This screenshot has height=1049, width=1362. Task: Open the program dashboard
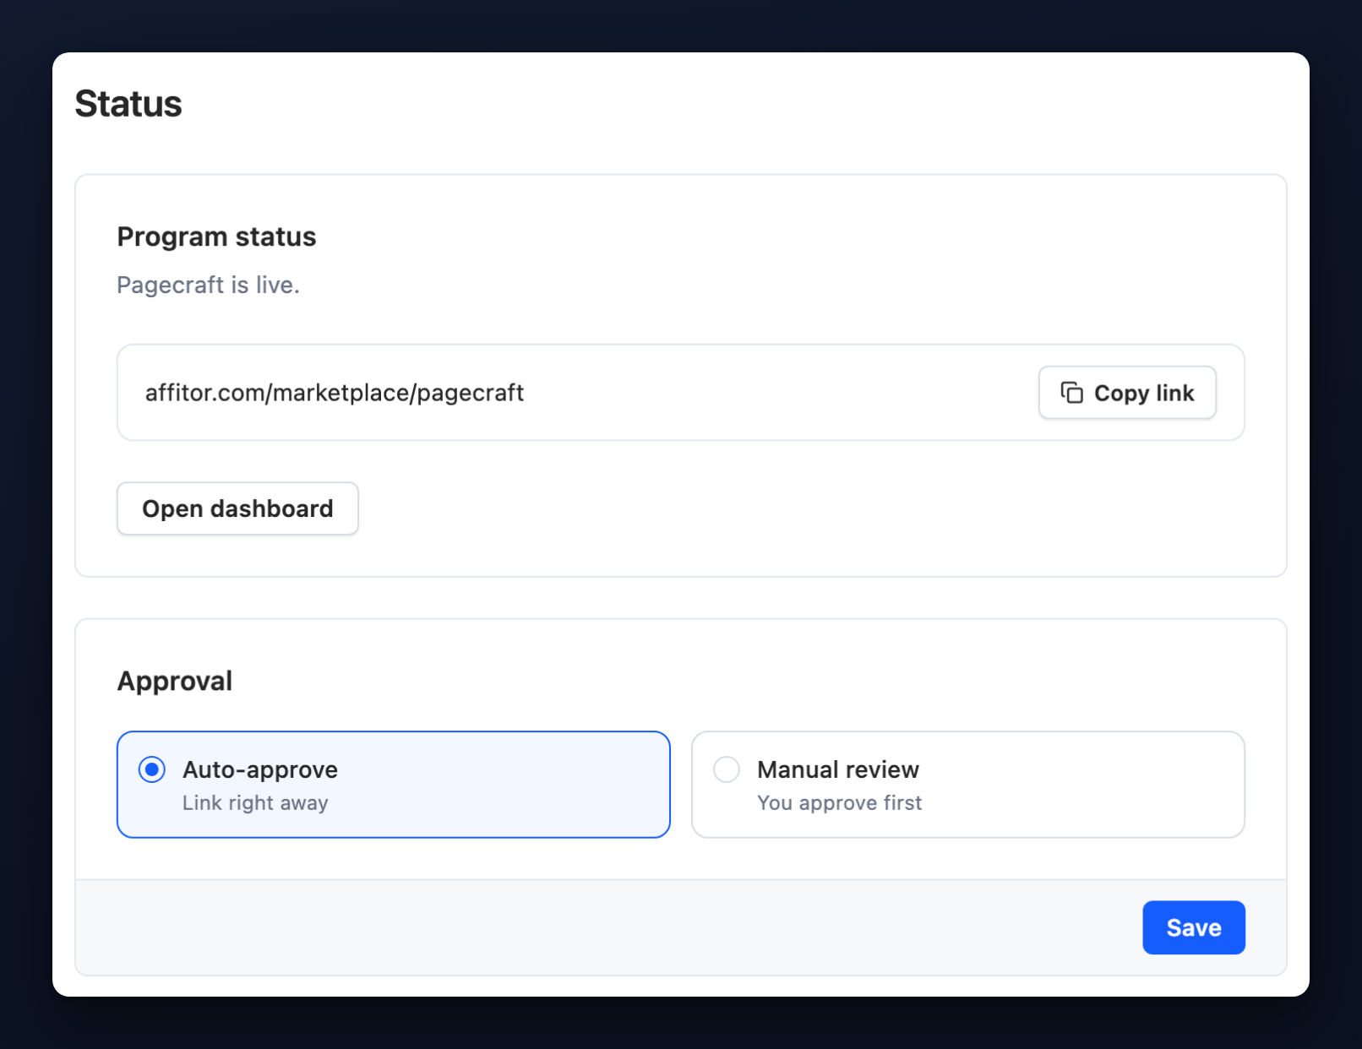click(x=237, y=508)
